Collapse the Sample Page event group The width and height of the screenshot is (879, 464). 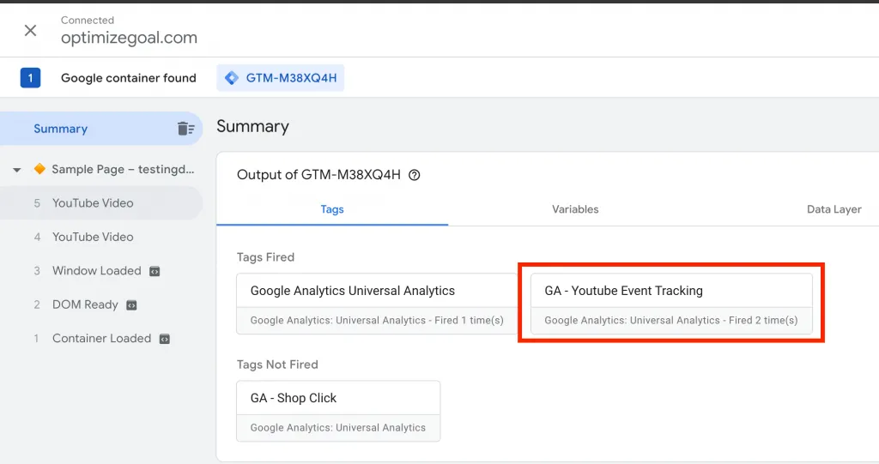(17, 170)
